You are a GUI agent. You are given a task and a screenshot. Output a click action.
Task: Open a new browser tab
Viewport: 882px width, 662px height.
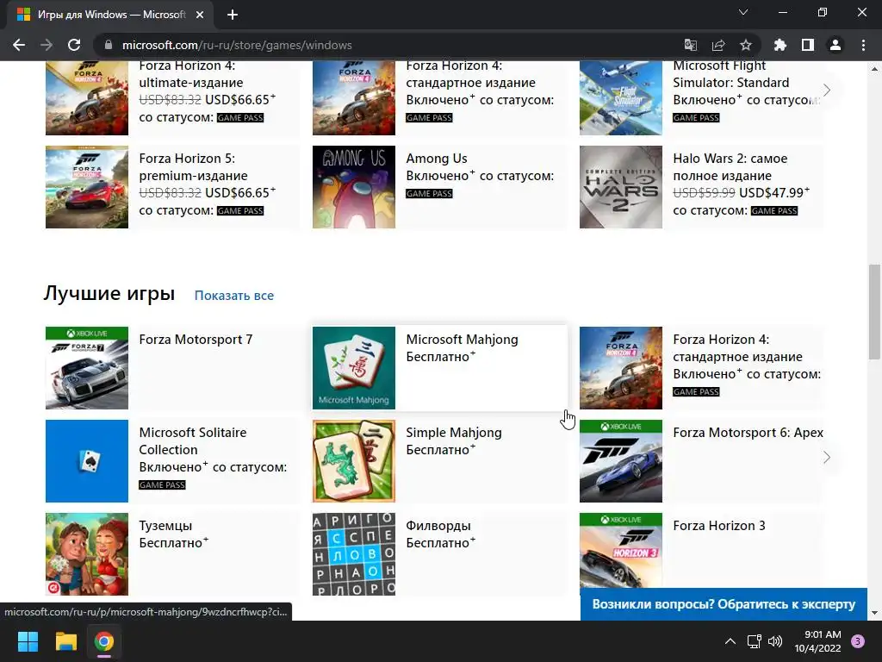point(233,15)
